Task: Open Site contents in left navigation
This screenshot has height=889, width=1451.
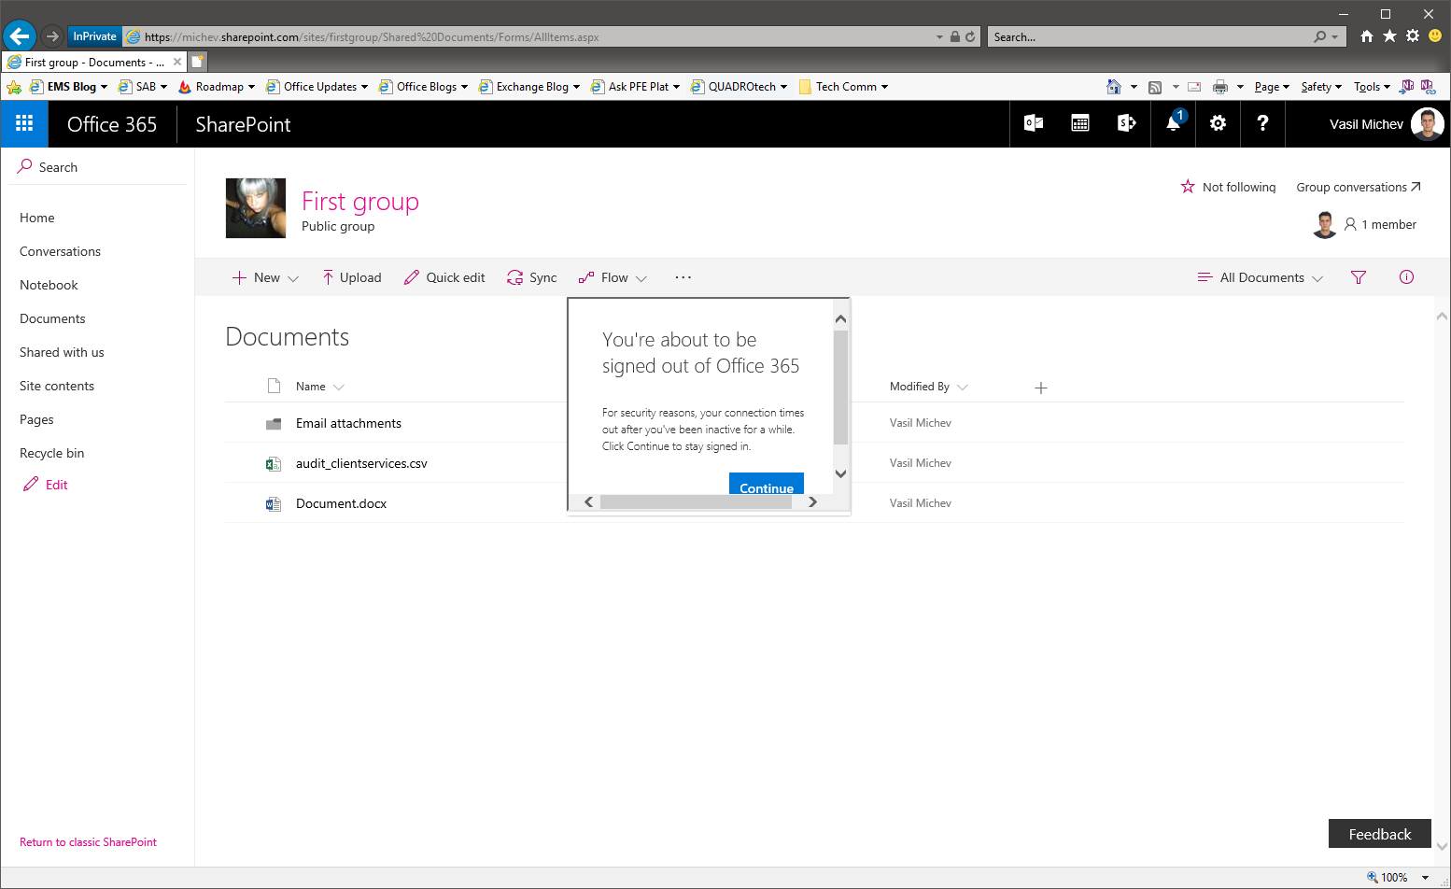Action: 57,386
